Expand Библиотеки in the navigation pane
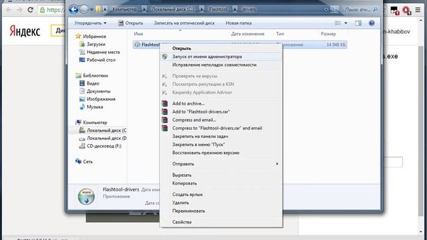The image size is (427, 240). coord(95,75)
